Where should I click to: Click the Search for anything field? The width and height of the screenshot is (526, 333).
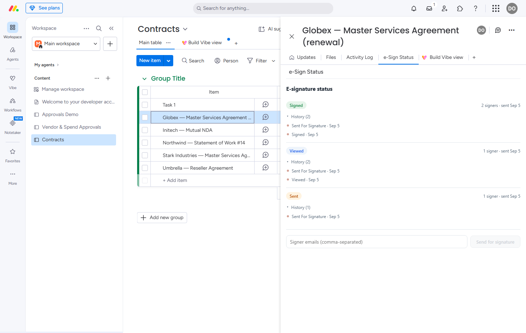pyautogui.click(x=263, y=8)
